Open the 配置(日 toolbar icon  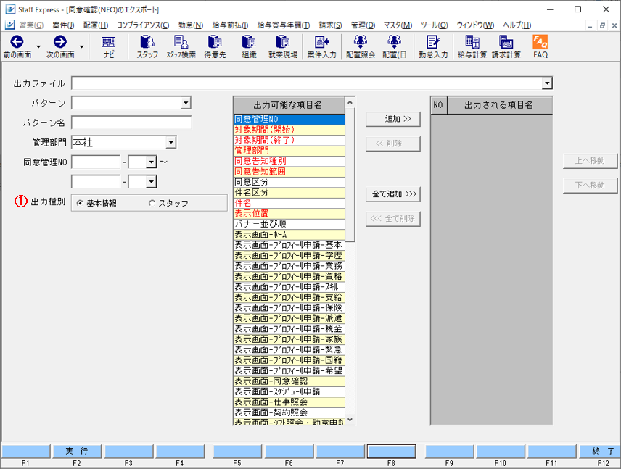click(x=395, y=46)
